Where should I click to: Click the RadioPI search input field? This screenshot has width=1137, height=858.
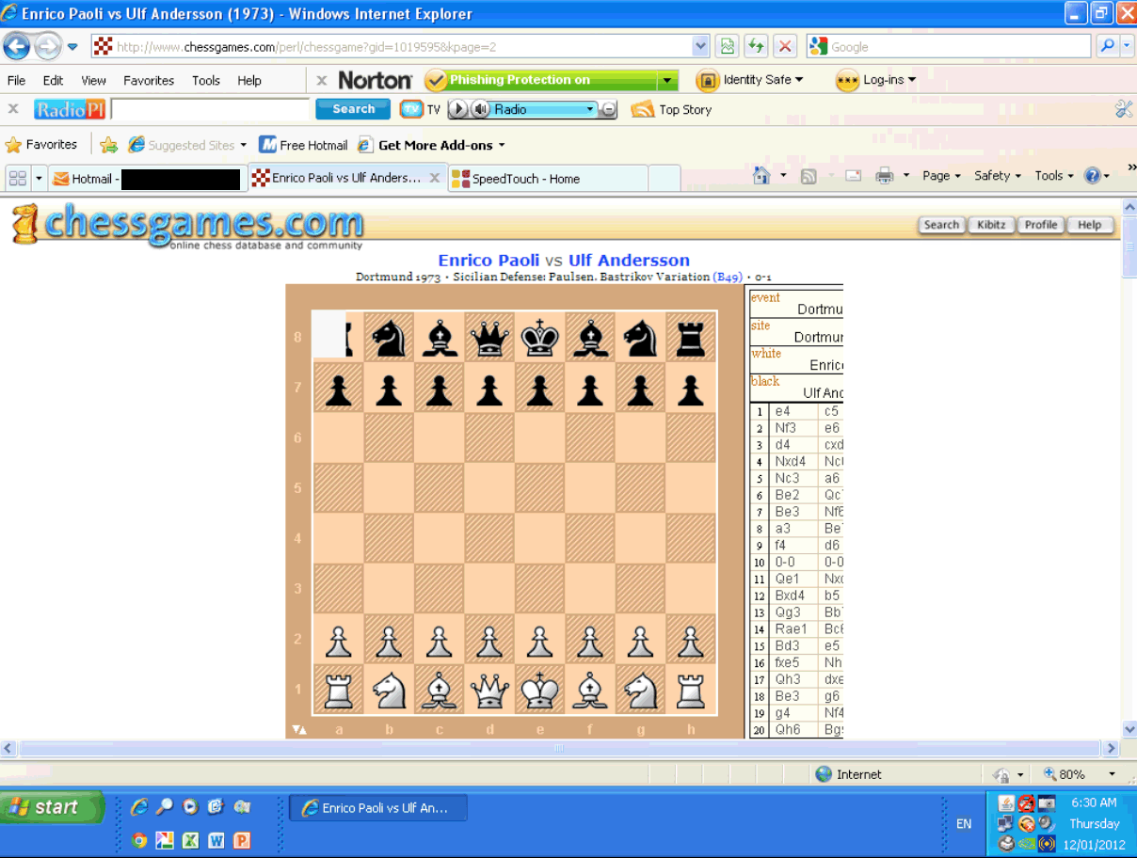pyautogui.click(x=209, y=110)
